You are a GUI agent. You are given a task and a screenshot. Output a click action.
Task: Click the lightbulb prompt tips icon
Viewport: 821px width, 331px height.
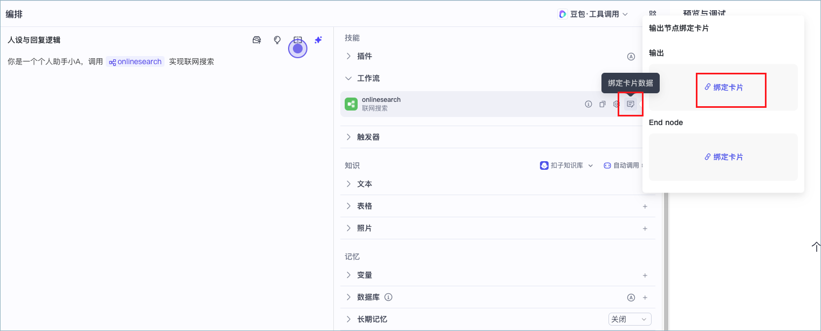(277, 40)
